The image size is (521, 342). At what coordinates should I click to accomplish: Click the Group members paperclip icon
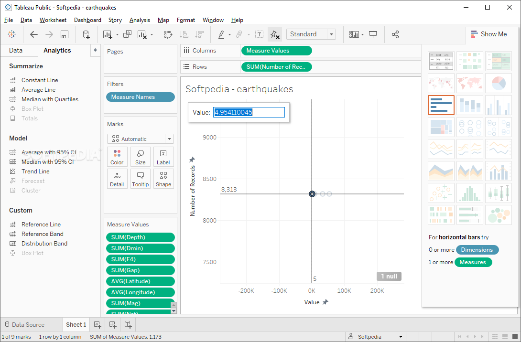click(239, 34)
